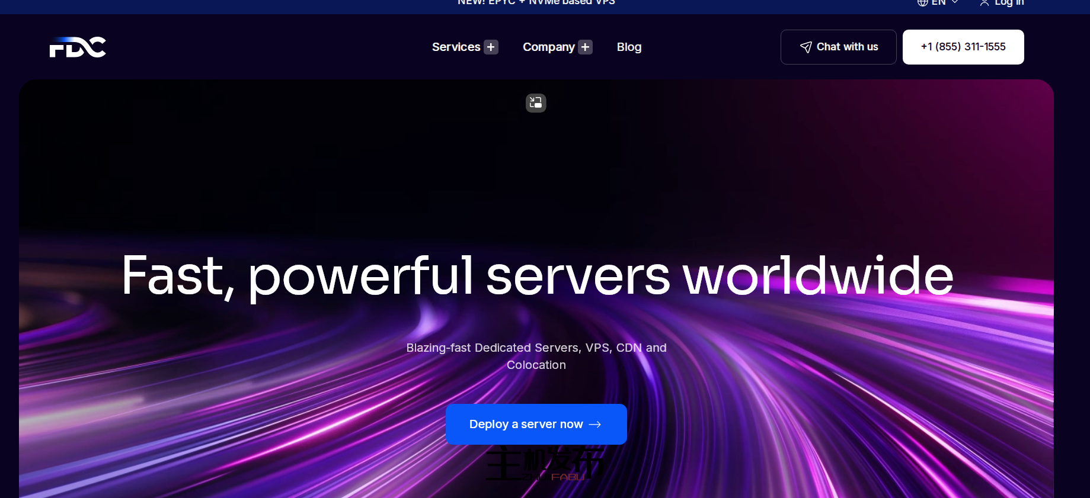This screenshot has width=1090, height=498.
Task: Click the paper plane chat icon
Action: tap(805, 47)
